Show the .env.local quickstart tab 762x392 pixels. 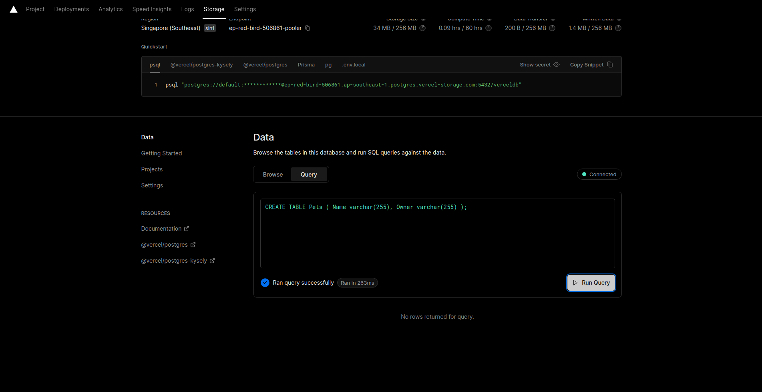pyautogui.click(x=354, y=65)
